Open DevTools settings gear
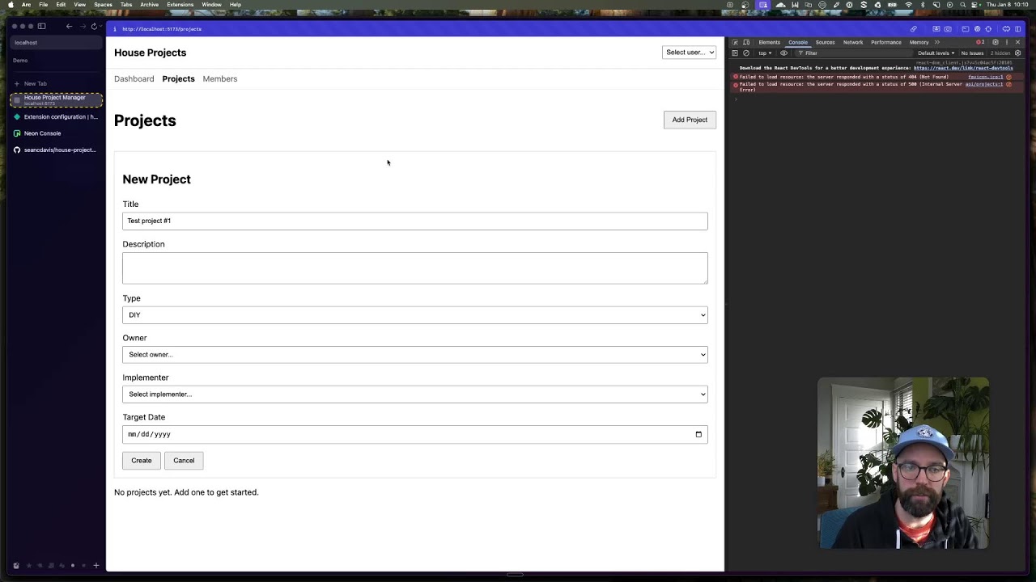 tap(996, 42)
